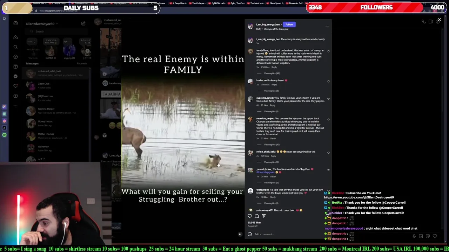Open Messenger icon in sidebar
This screenshot has height=252, width=449.
pos(15,76)
